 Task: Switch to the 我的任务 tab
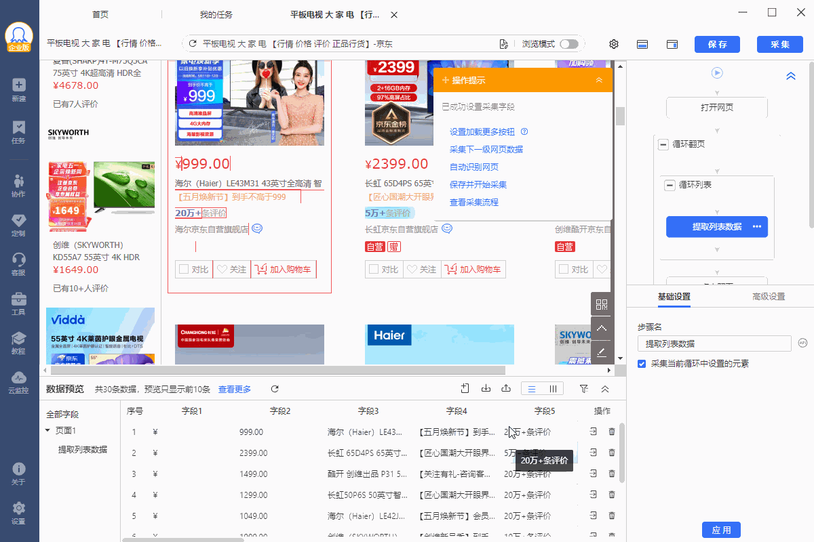(216, 14)
